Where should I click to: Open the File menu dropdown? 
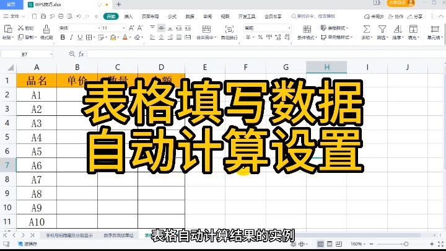click(14, 16)
